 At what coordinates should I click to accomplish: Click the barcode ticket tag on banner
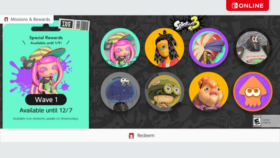(74, 24)
